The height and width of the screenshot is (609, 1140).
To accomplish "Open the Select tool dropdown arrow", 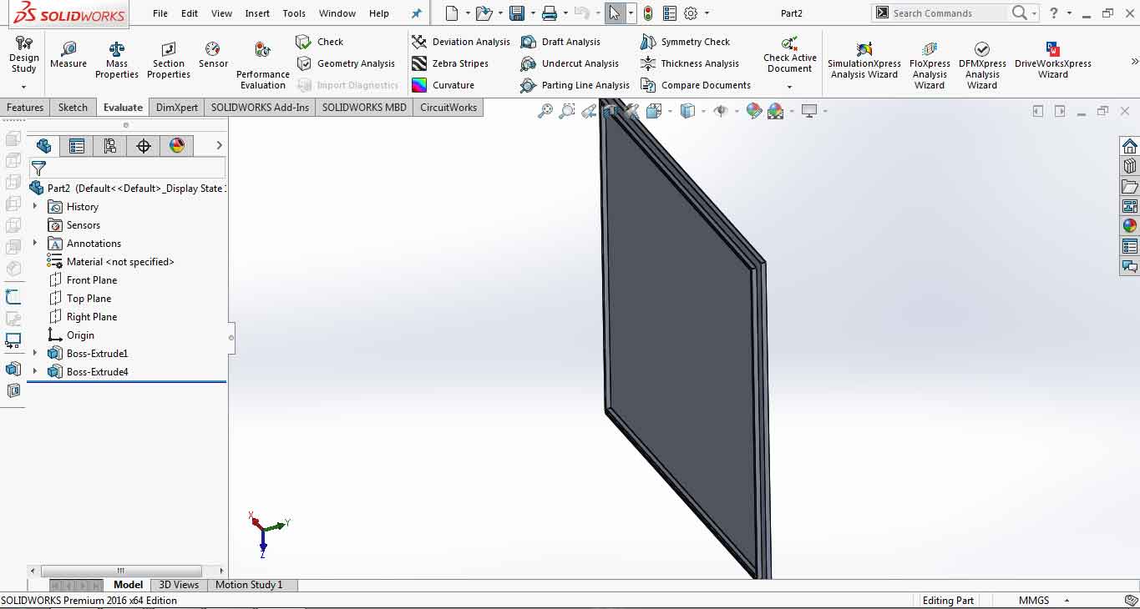I will [x=631, y=13].
